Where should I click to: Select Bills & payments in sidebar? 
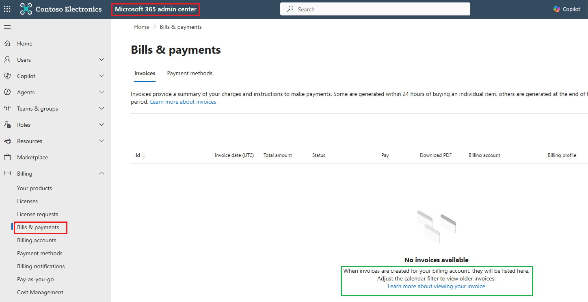pos(38,227)
